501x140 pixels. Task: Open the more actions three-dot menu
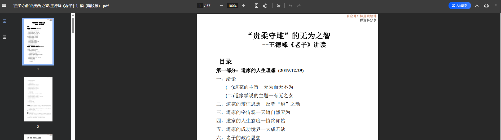[496, 6]
